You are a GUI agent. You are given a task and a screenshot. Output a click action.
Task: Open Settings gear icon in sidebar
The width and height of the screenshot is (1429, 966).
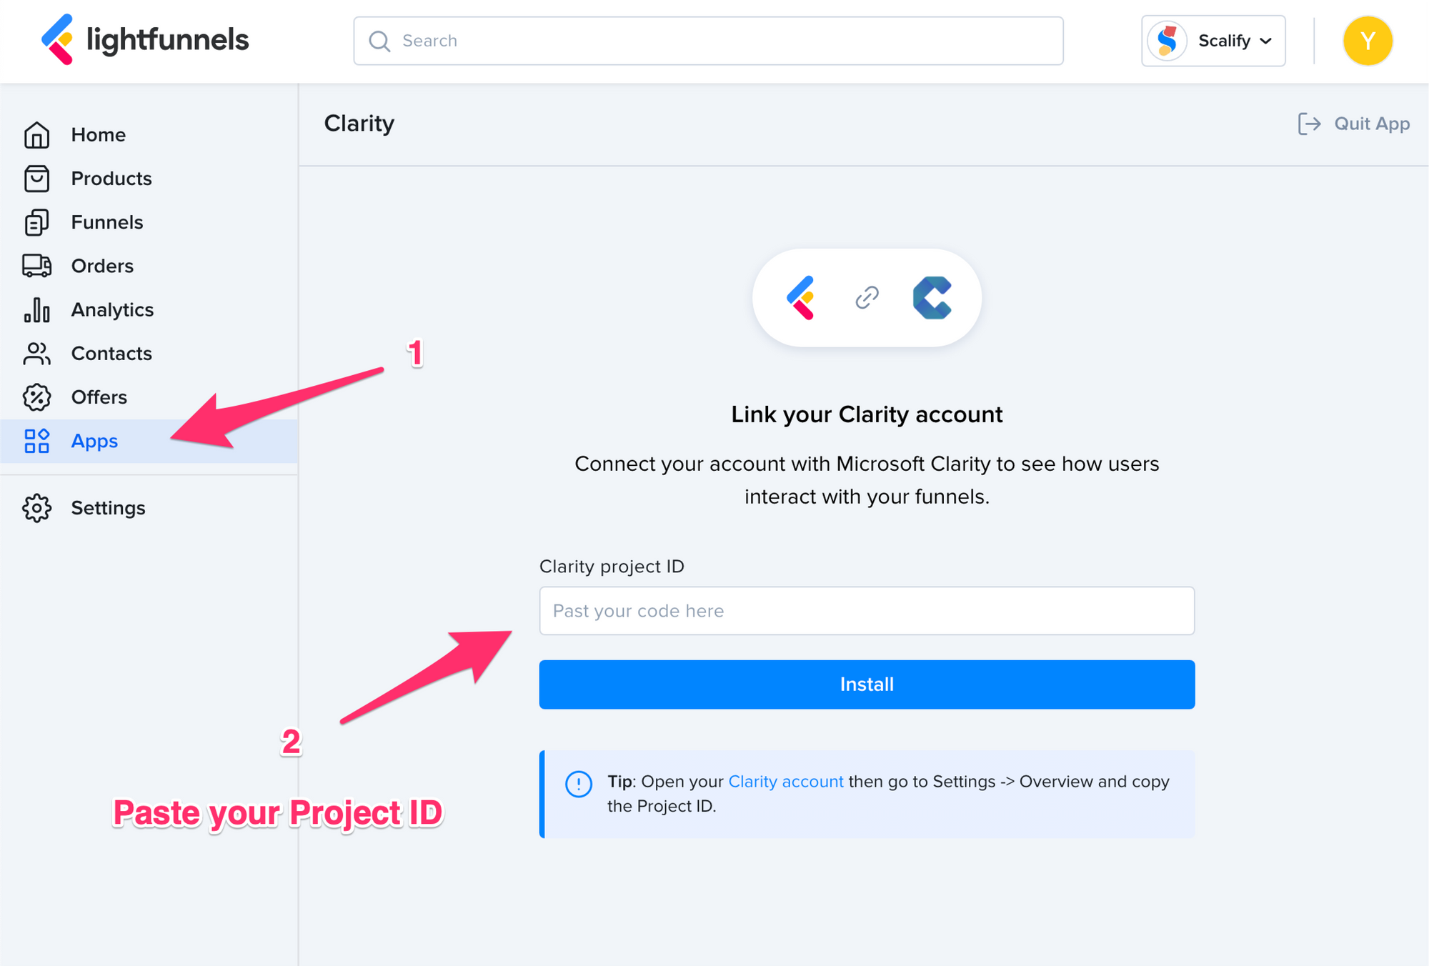pos(36,508)
